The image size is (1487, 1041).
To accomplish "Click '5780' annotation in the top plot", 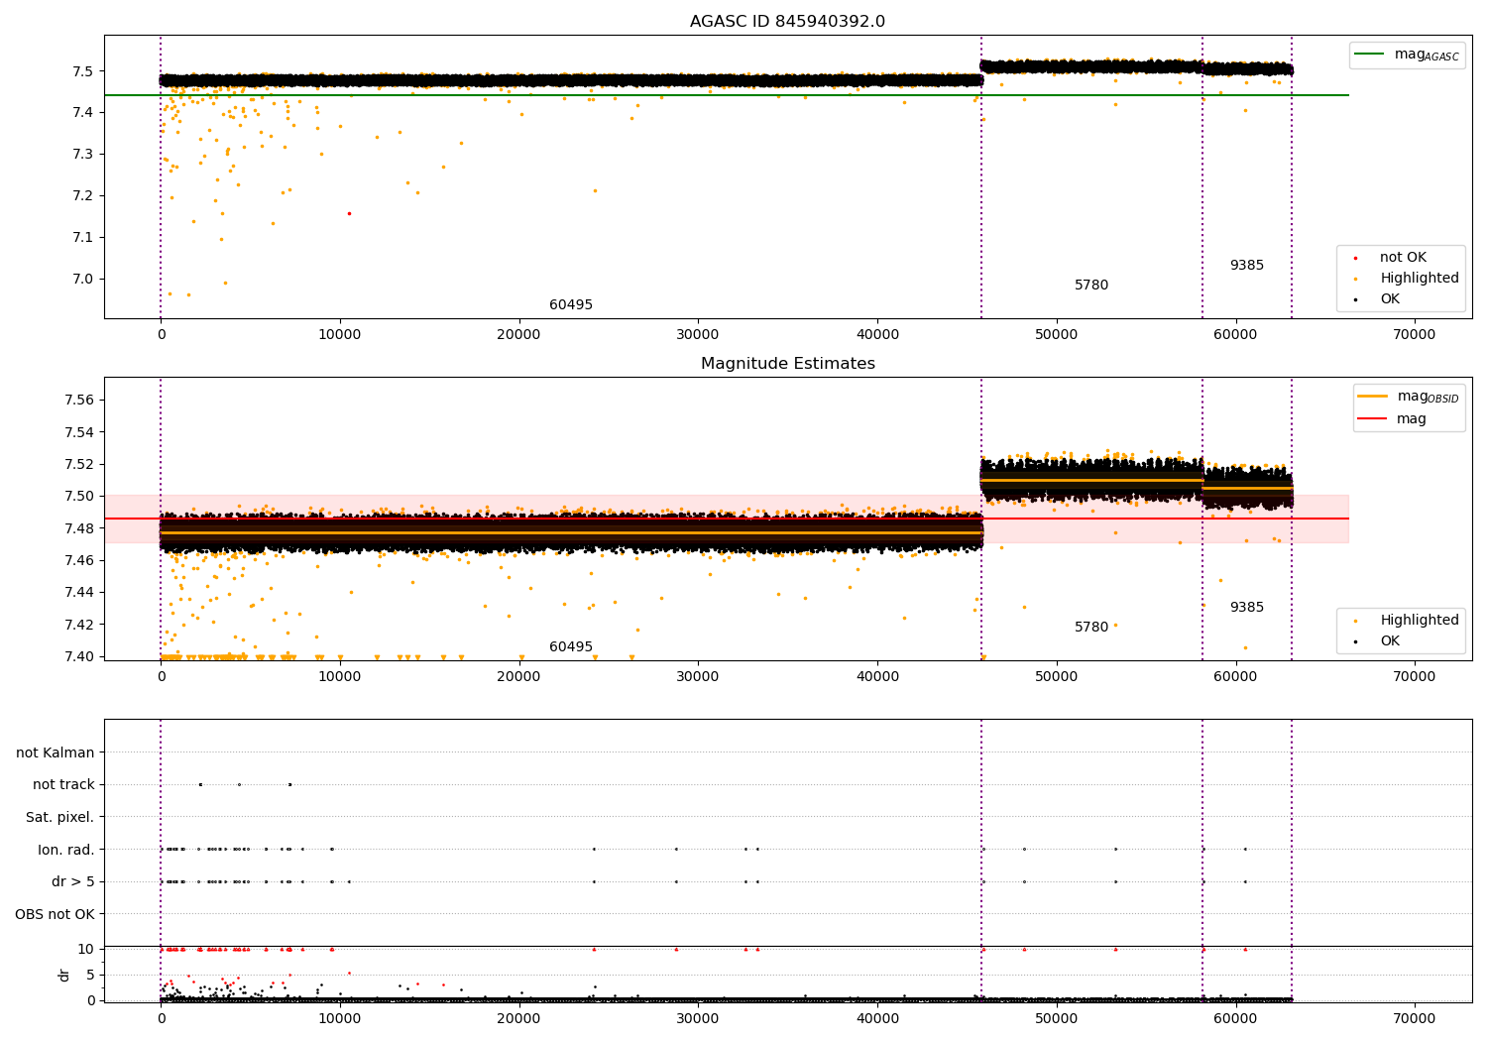I will (1091, 286).
